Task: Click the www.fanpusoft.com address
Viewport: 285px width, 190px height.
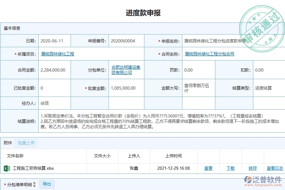Action: [x=263, y=185]
